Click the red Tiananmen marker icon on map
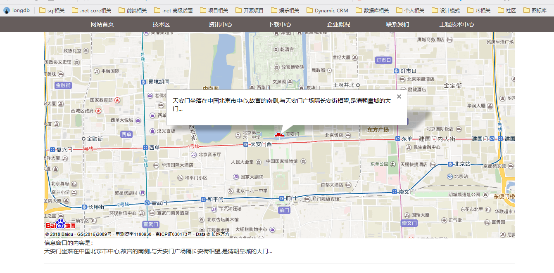Screen dimensions: 554x273 tap(278, 135)
